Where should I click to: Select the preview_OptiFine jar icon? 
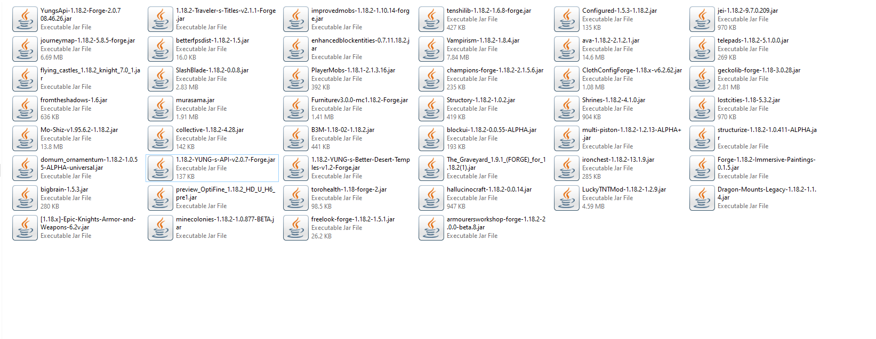pyautogui.click(x=160, y=198)
